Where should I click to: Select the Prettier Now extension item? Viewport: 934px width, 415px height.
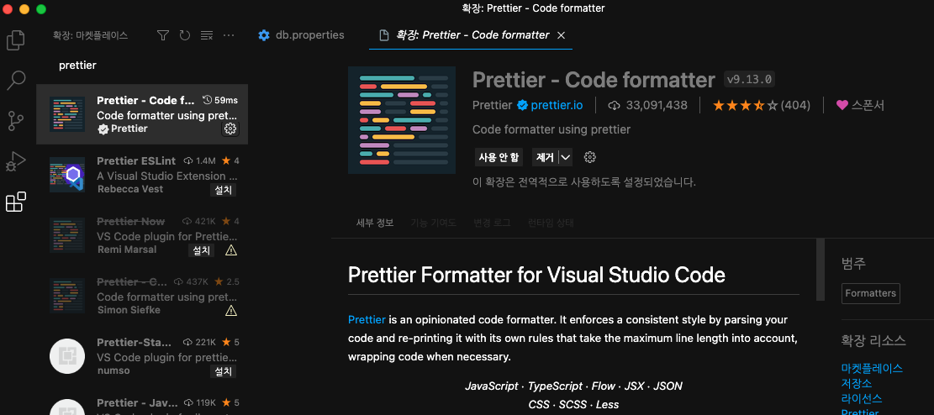pyautogui.click(x=142, y=235)
